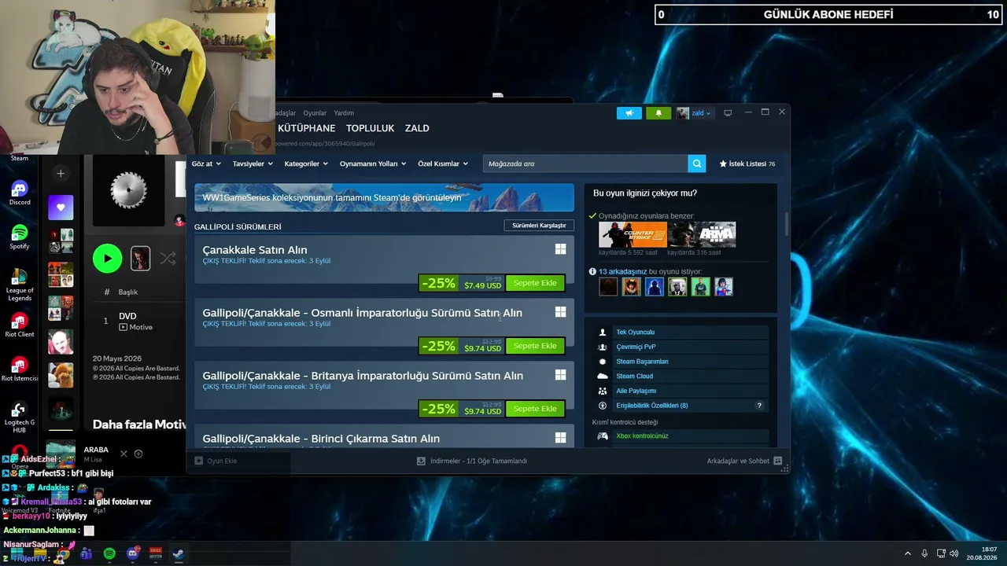The width and height of the screenshot is (1007, 566).
Task: Click the Çevrimiçi PvP feature link
Action: point(636,347)
